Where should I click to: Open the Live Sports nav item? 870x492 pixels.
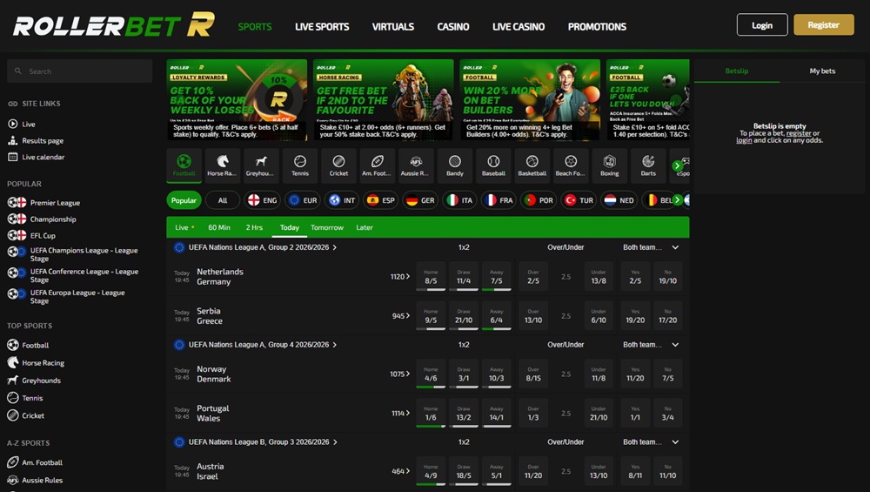pyautogui.click(x=322, y=27)
